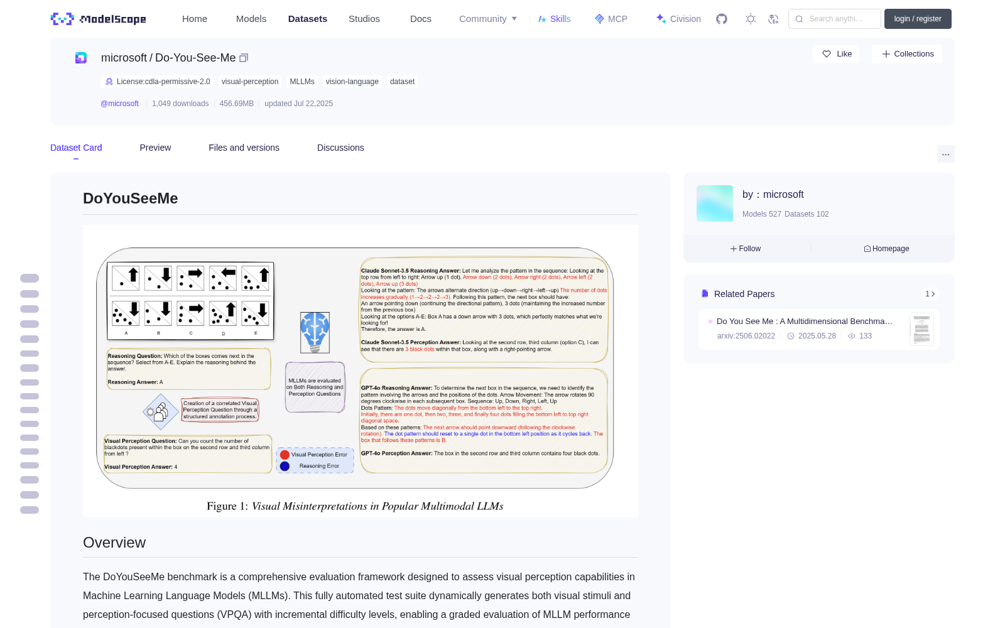This screenshot has width=1005, height=628.
Task: Open the ModelScope logo home link
Action: [x=99, y=19]
